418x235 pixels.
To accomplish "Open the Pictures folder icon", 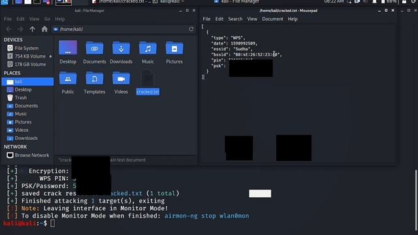I will [x=174, y=48].
